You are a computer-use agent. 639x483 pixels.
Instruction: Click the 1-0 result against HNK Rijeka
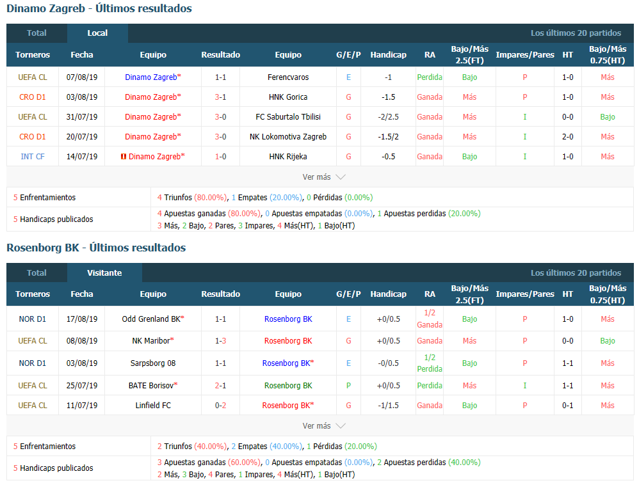tap(220, 157)
